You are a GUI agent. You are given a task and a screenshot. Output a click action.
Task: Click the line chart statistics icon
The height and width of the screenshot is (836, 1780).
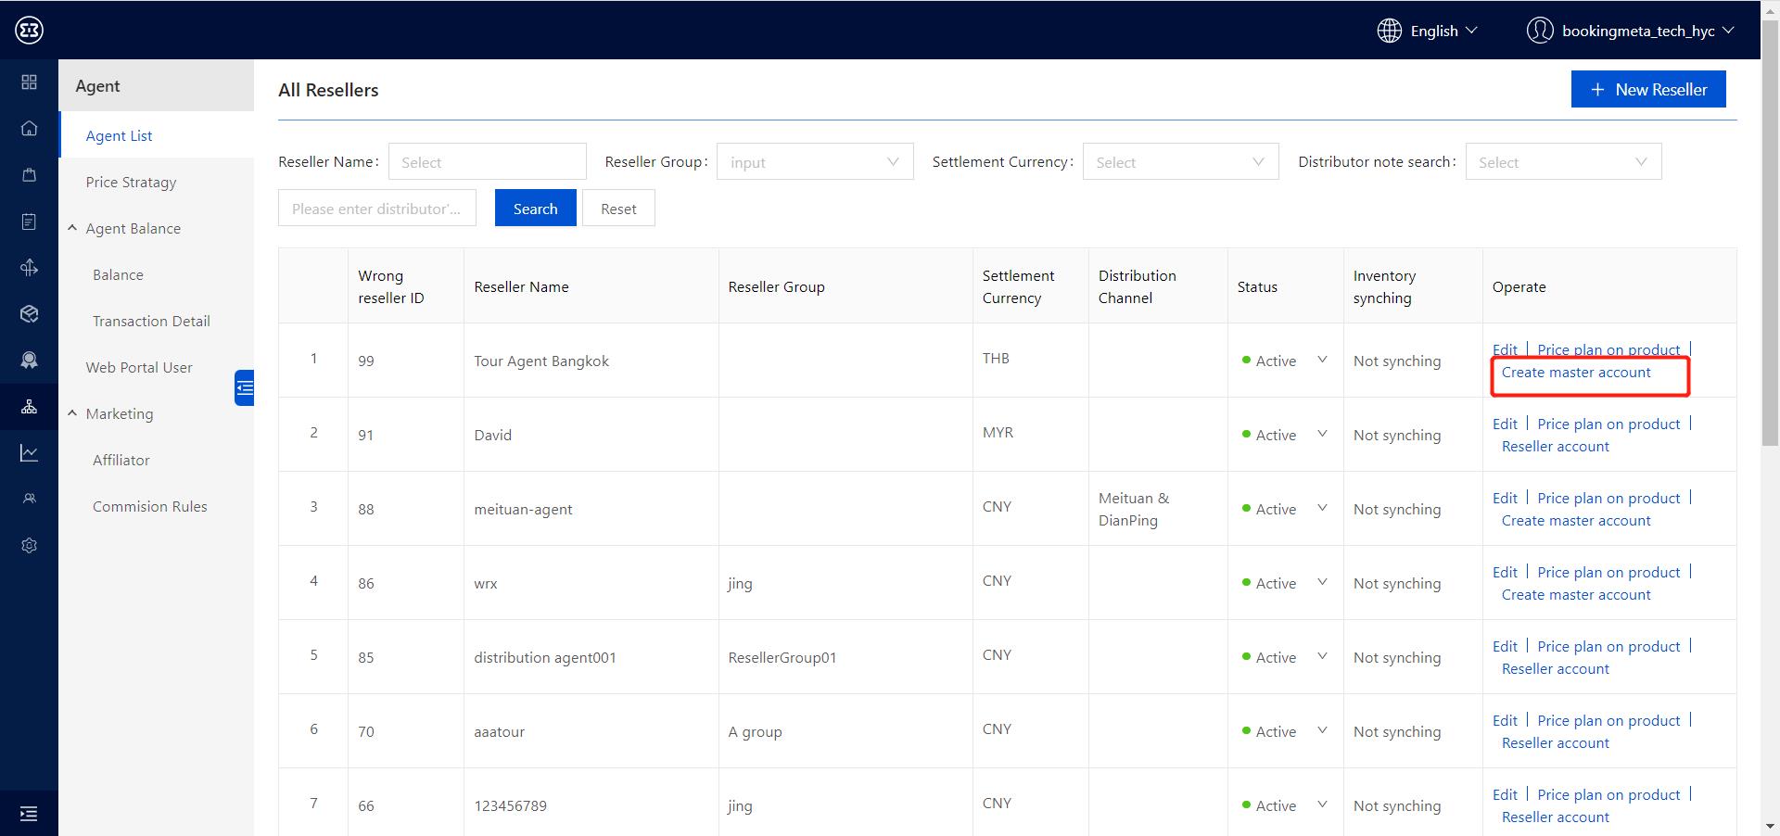[x=29, y=453]
